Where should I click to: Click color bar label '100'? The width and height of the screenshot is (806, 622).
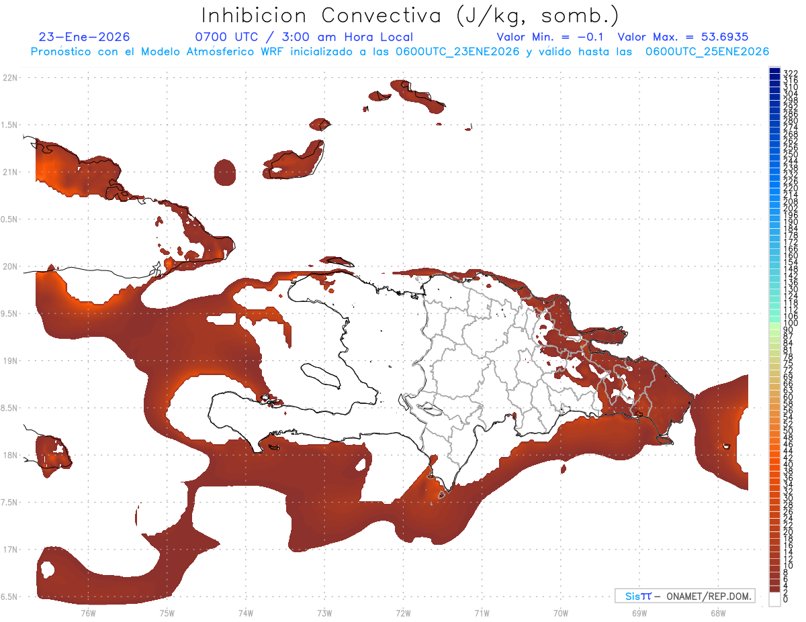point(791,323)
